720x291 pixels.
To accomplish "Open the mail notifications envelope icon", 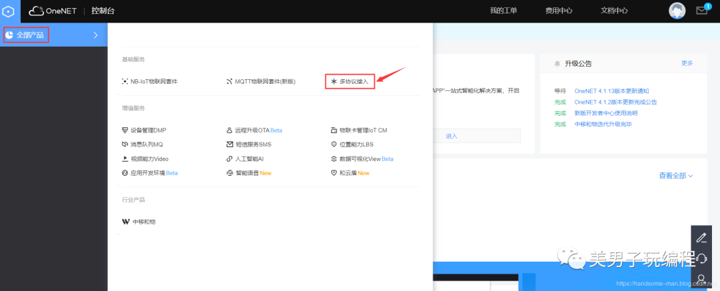I will (x=701, y=11).
